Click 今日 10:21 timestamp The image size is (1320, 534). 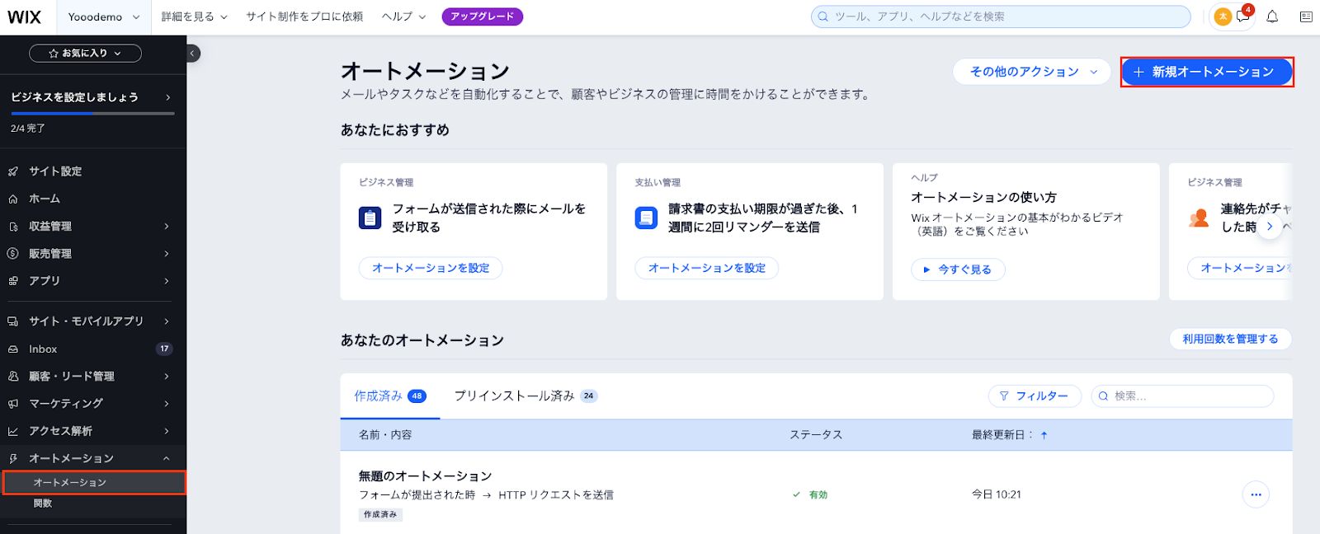click(x=997, y=494)
